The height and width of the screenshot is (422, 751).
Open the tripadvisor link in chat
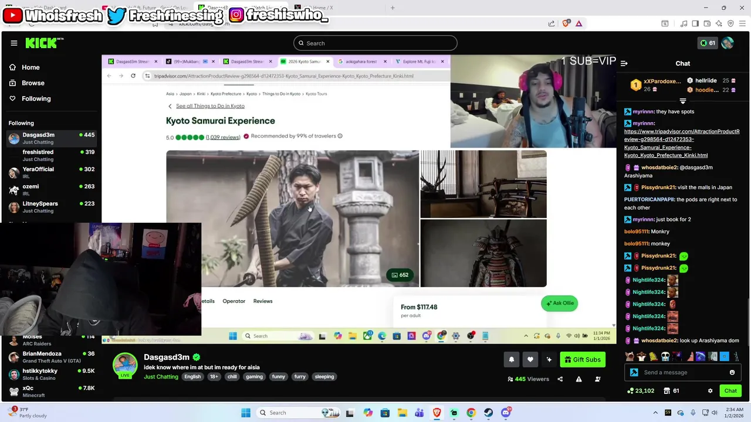[682, 144]
